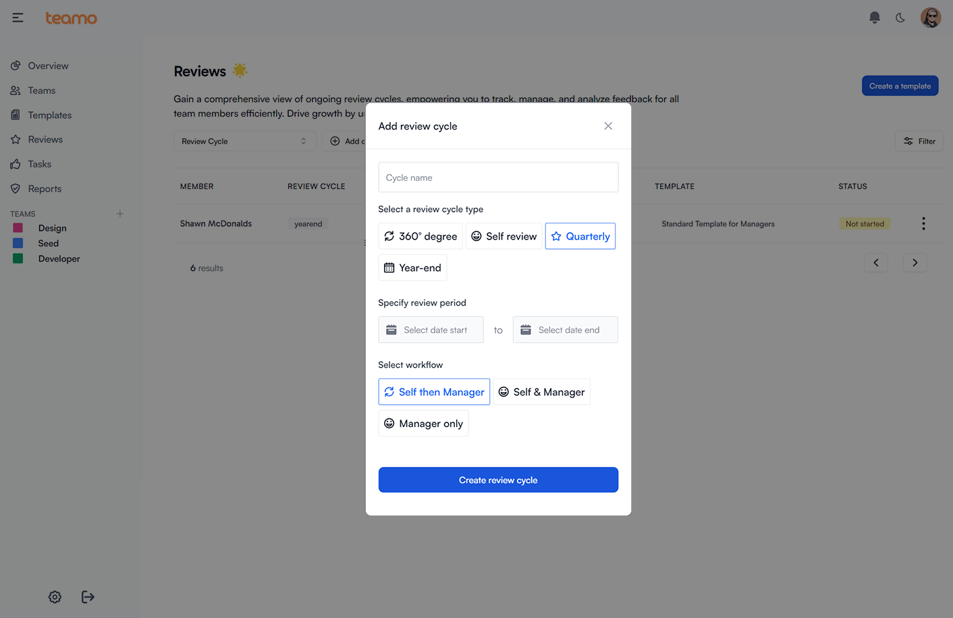Open Reports in the sidebar
This screenshot has height=618, width=953.
[45, 189]
